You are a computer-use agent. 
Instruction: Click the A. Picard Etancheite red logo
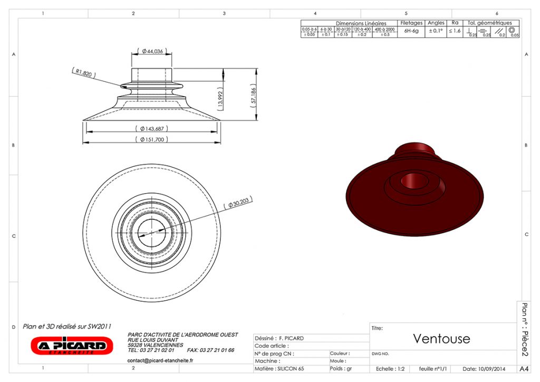[72, 346]
